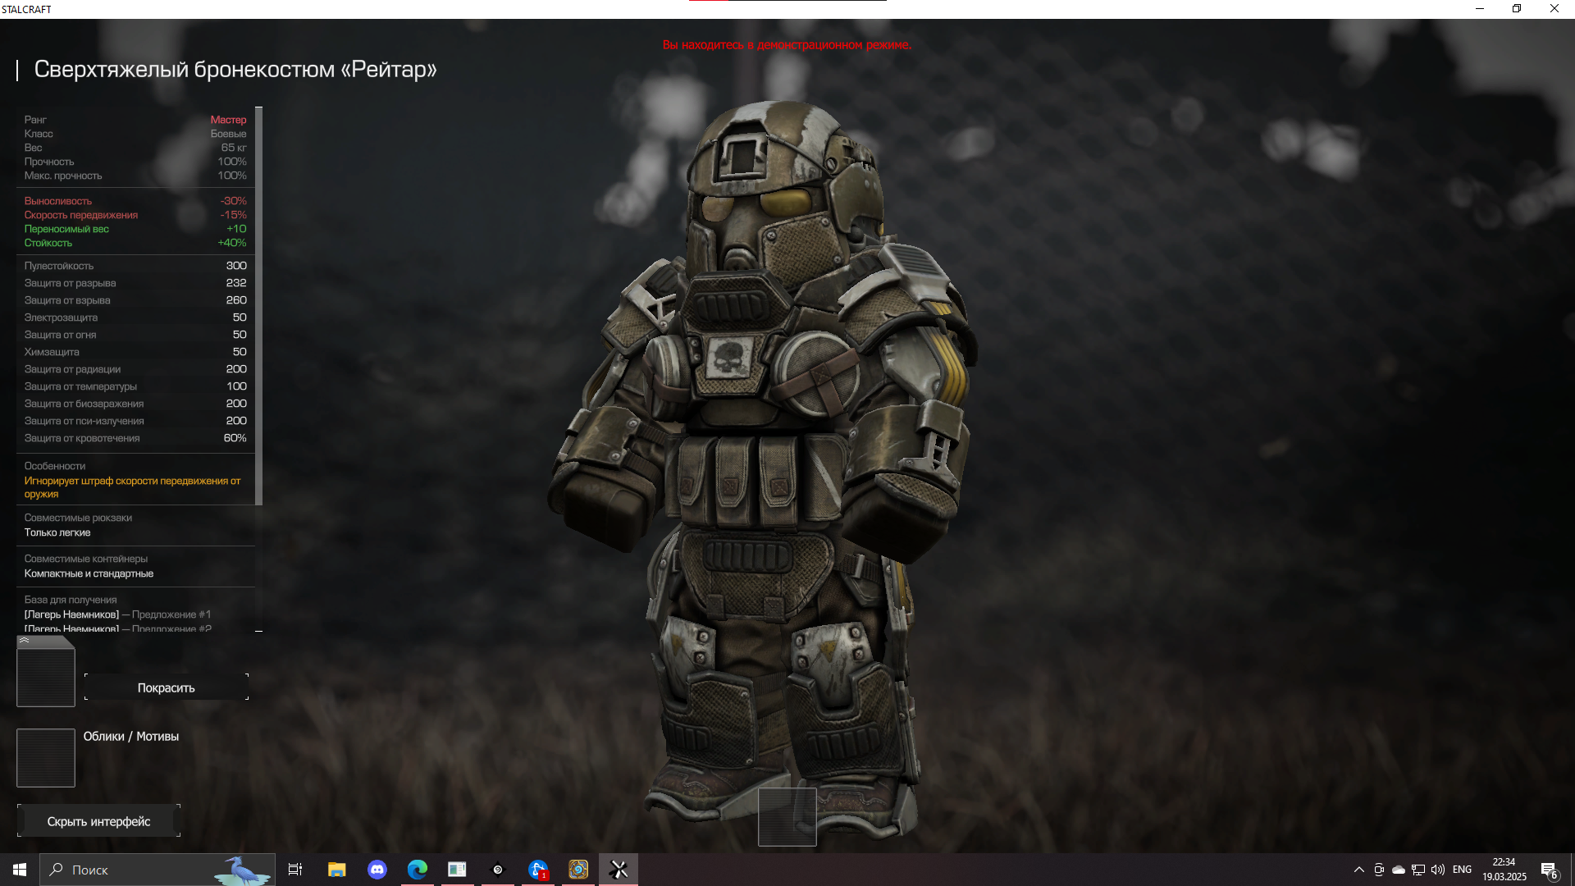Click the Класс Боевые row
This screenshot has height=886, width=1575.
pos(135,134)
